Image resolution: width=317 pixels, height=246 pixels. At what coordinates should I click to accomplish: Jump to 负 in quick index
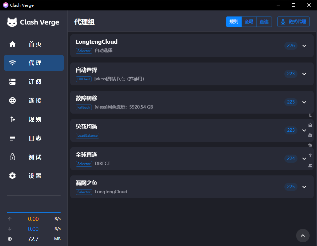tap(310, 146)
